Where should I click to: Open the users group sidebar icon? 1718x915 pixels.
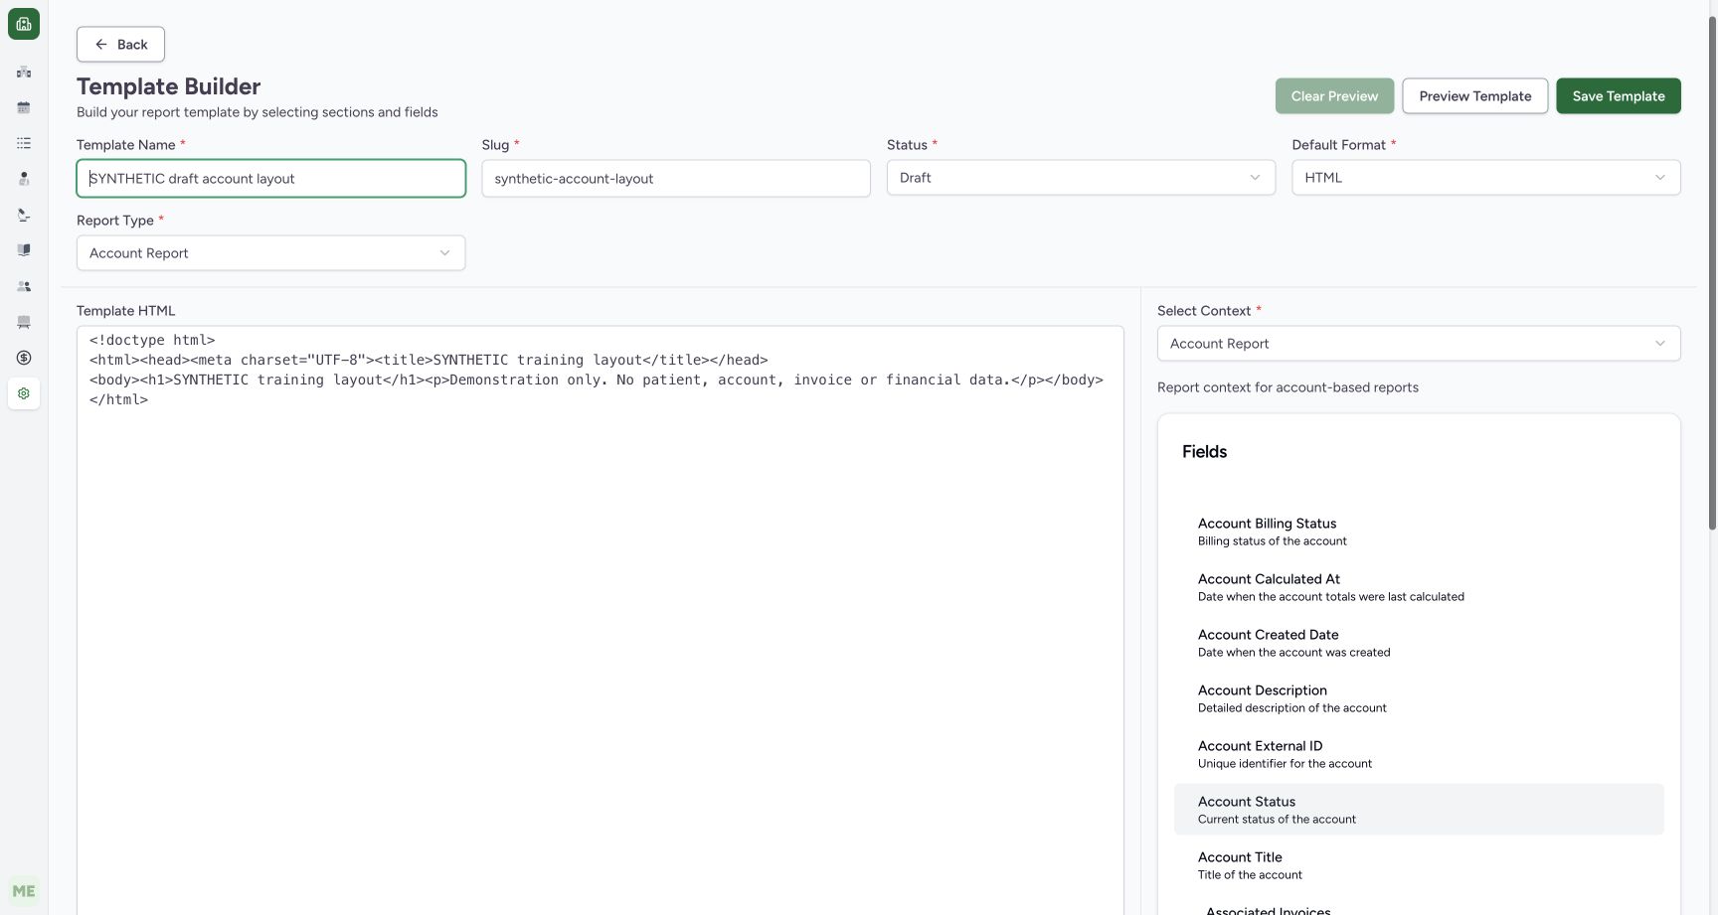[24, 286]
